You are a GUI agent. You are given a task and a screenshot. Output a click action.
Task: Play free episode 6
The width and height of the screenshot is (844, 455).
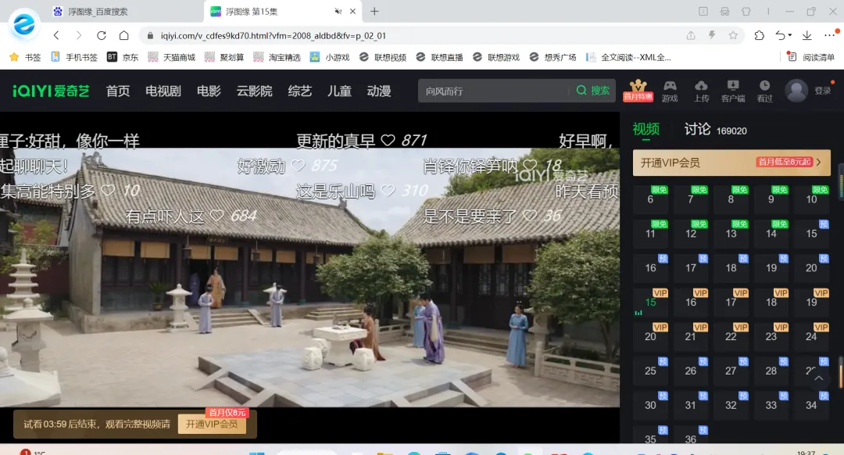click(650, 199)
